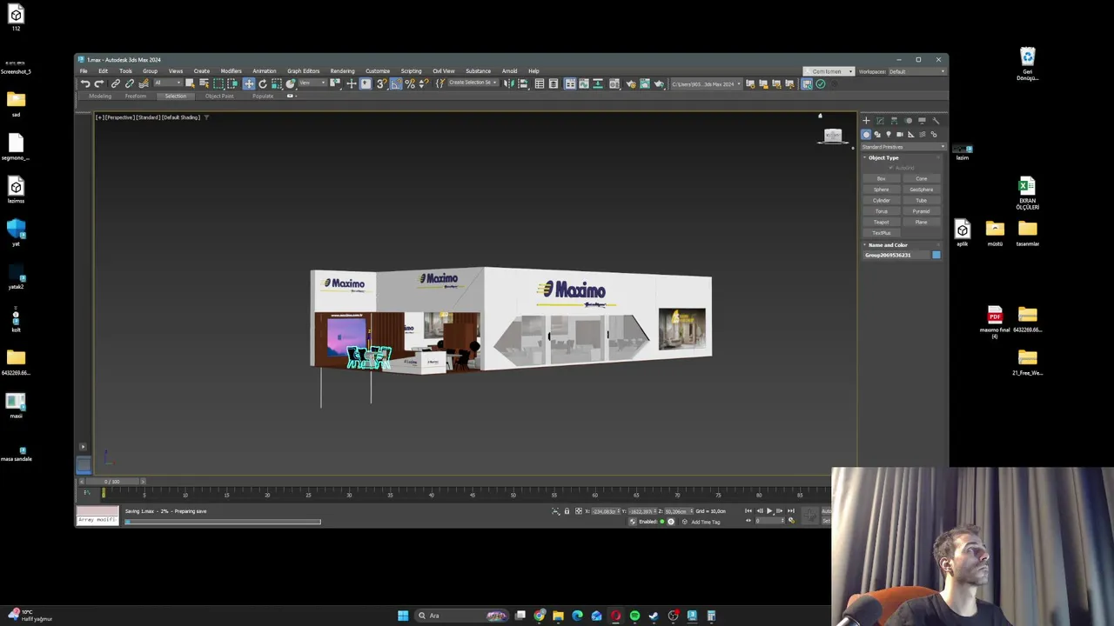Toggle the AutoGrid checkbox

890,168
